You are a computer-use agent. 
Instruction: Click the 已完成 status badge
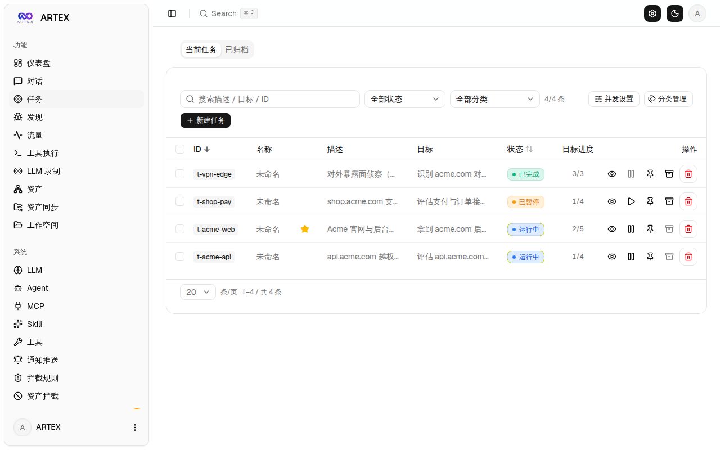pyautogui.click(x=526, y=174)
